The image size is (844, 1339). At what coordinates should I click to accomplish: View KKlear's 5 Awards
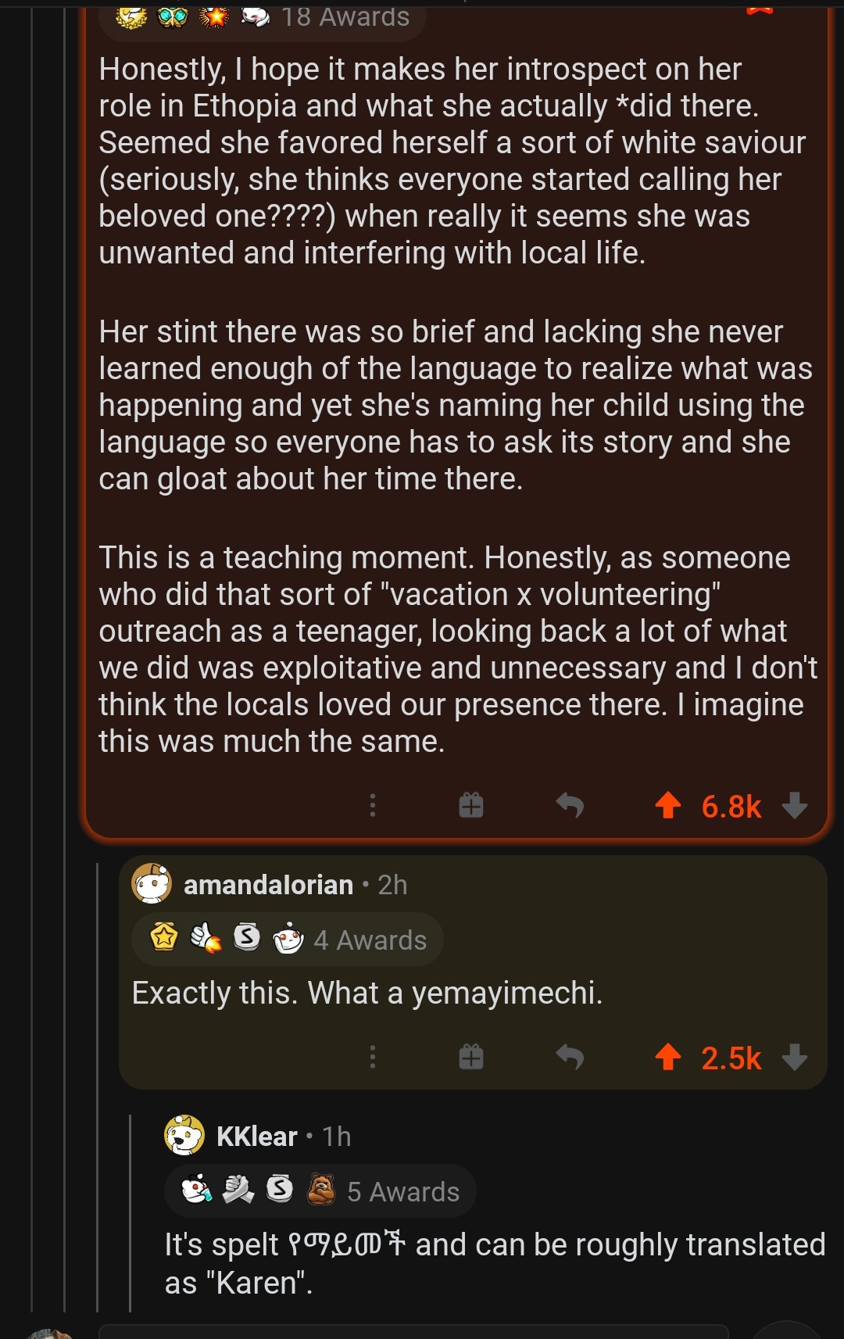[402, 1191]
